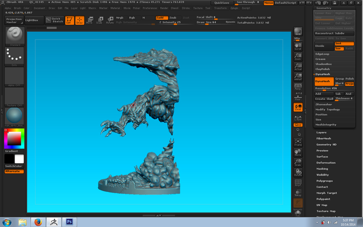Click the Zoom canvas icon
The width and height of the screenshot is (363, 227).
(x=298, y=56)
